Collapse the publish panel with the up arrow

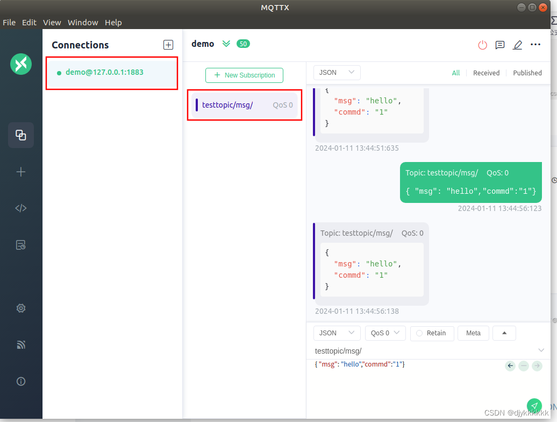point(504,333)
